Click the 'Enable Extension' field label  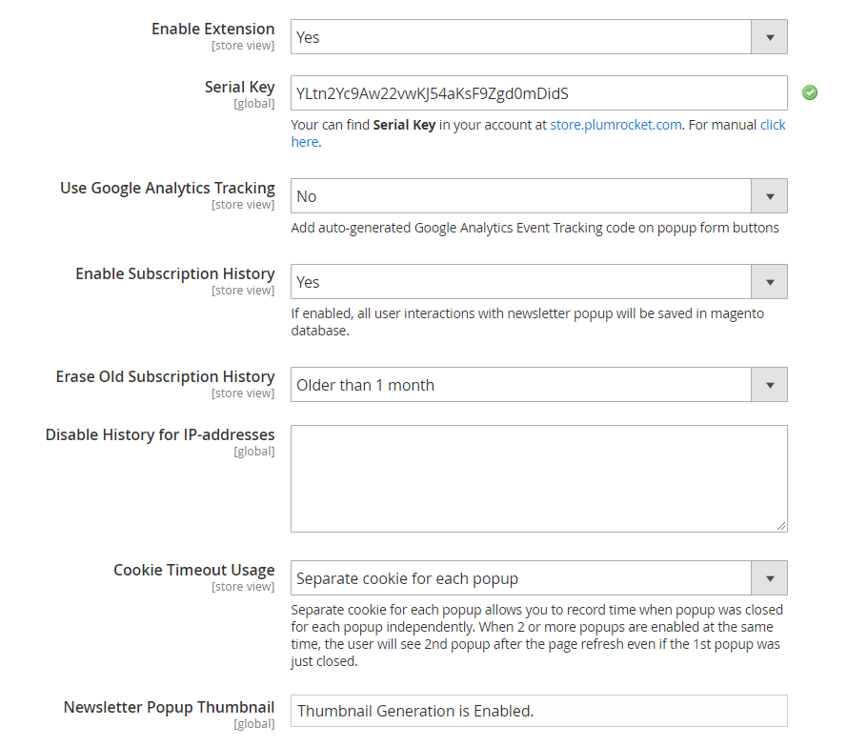(212, 29)
